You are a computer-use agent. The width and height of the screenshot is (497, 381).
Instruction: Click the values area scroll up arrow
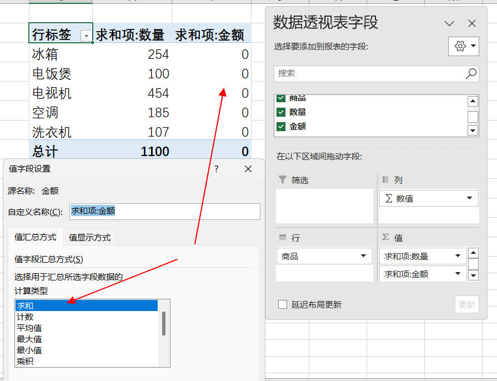tap(473, 253)
